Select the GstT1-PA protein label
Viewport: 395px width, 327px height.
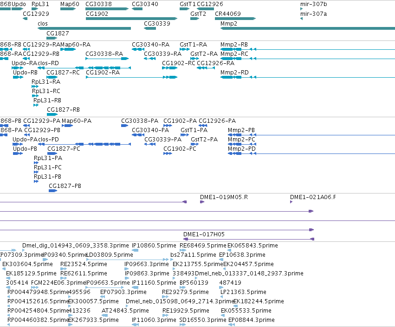[194, 130]
